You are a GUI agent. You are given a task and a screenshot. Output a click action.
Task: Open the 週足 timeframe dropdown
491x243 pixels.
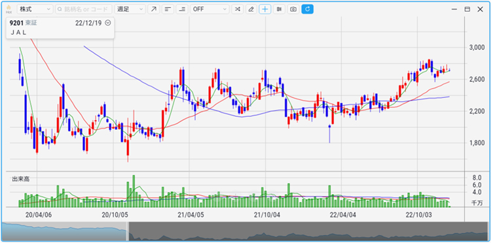[x=130, y=9]
